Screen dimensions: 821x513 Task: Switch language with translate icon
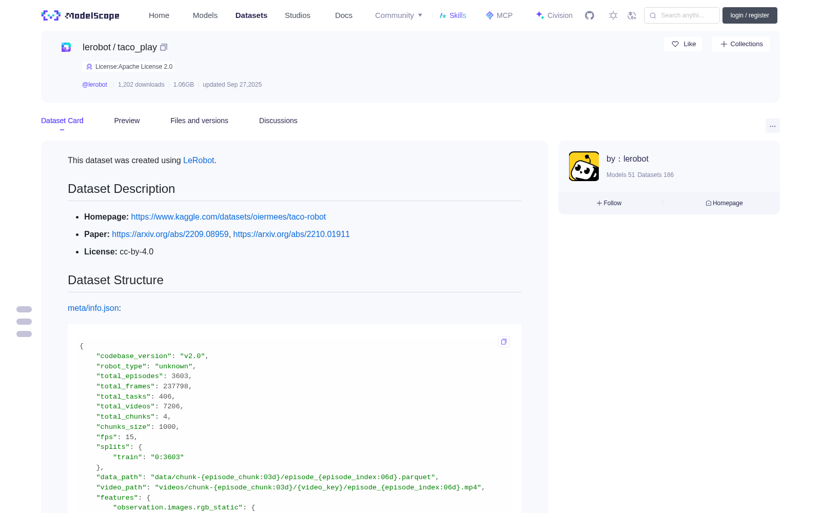point(632,15)
